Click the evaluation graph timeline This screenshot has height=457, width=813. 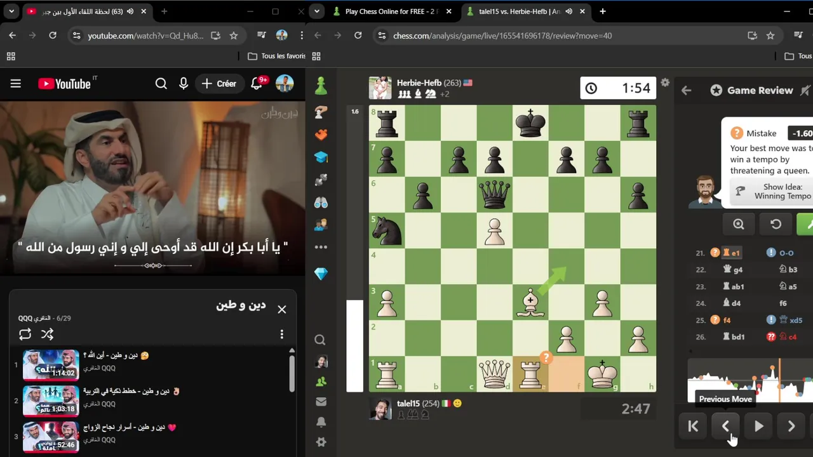tap(750, 380)
